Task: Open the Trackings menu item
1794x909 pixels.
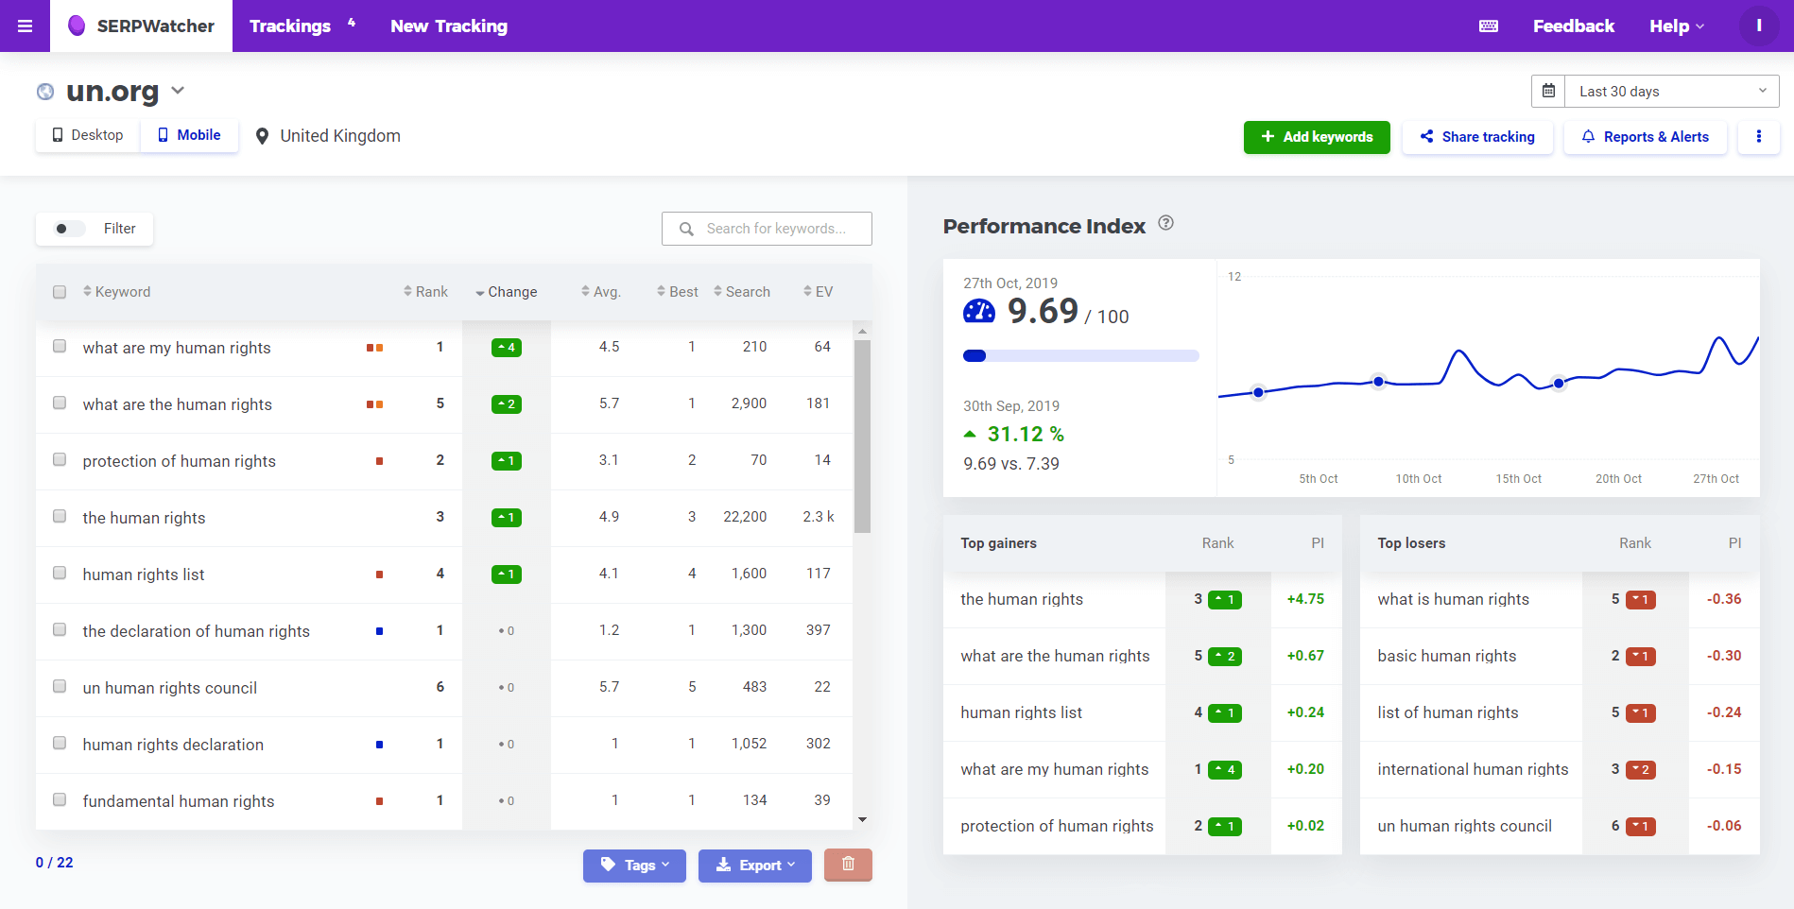Action: pyautogui.click(x=290, y=26)
